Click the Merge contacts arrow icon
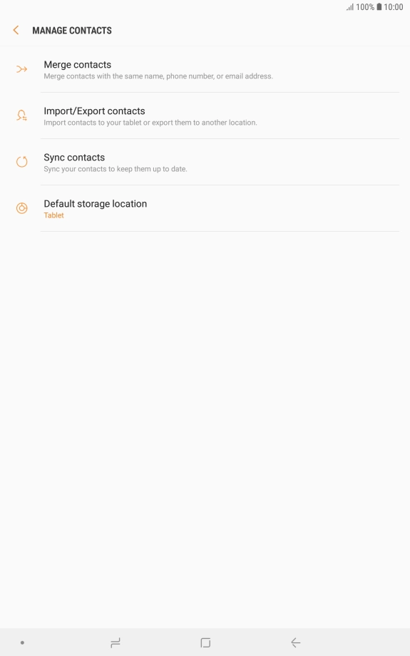Screen dimensions: 410x656 22,69
